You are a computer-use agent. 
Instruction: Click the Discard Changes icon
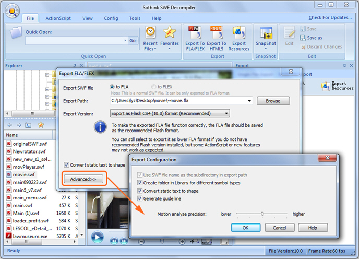click(x=303, y=47)
